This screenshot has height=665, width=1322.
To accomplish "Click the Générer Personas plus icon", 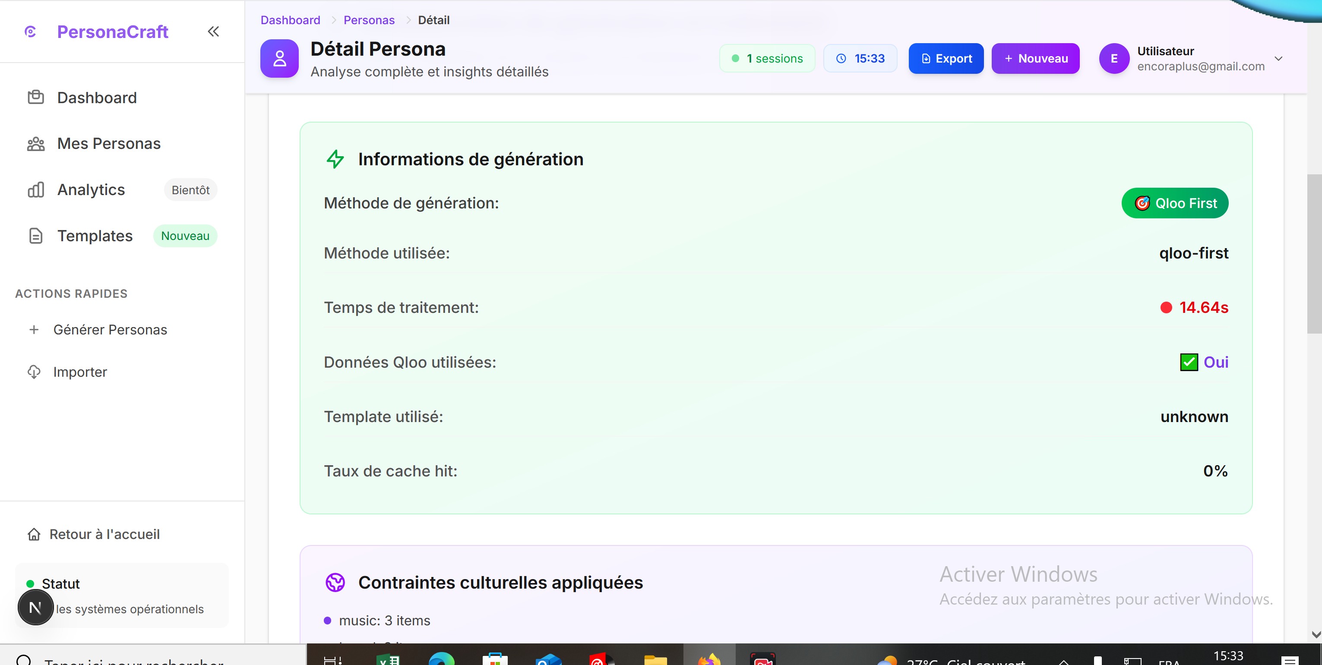I will [34, 329].
